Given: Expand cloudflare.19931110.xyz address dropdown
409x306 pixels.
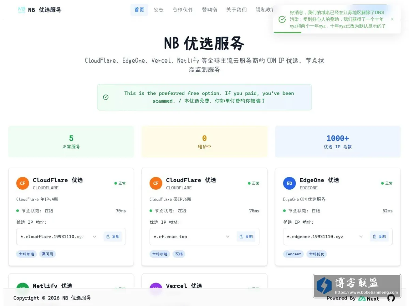Looking at the screenshot, I should [x=95, y=237].
